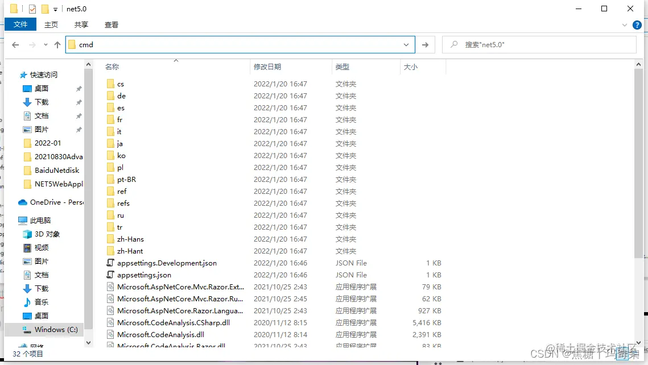The height and width of the screenshot is (365, 648).
Task: Open the 文件 menu tab
Action: (x=20, y=24)
